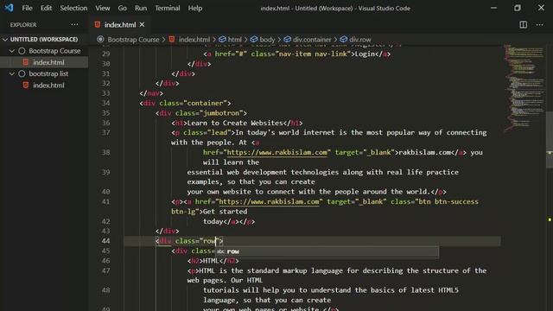Follow rakbislam.com link on line 41

pyautogui.click(x=269, y=201)
